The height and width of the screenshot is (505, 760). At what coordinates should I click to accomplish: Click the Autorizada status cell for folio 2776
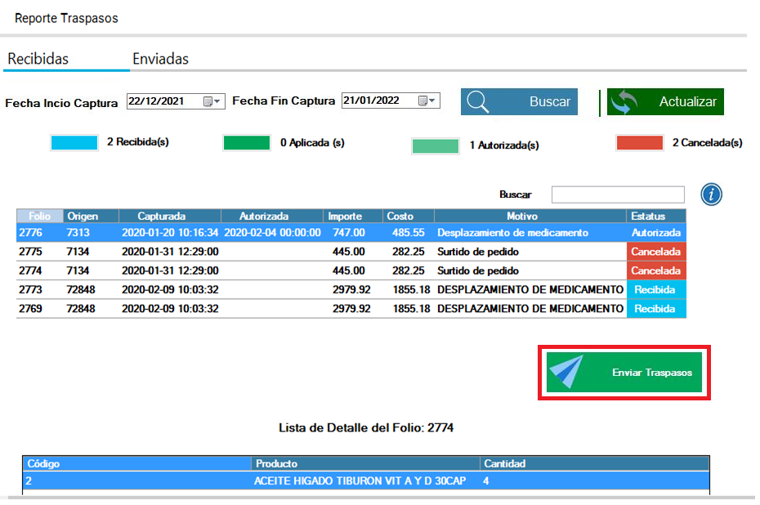(x=656, y=233)
